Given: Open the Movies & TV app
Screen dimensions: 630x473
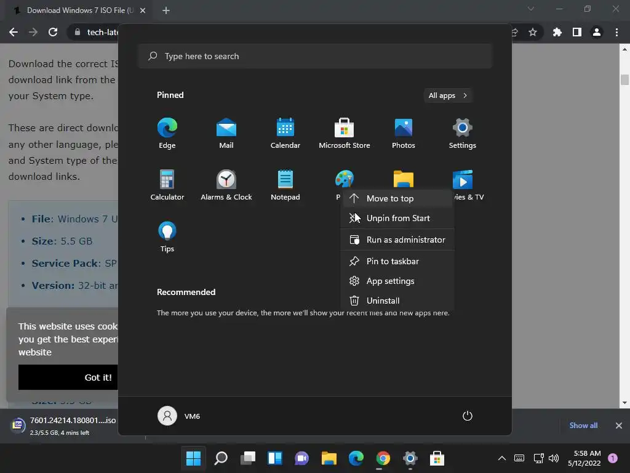Looking at the screenshot, I should pyautogui.click(x=463, y=179).
